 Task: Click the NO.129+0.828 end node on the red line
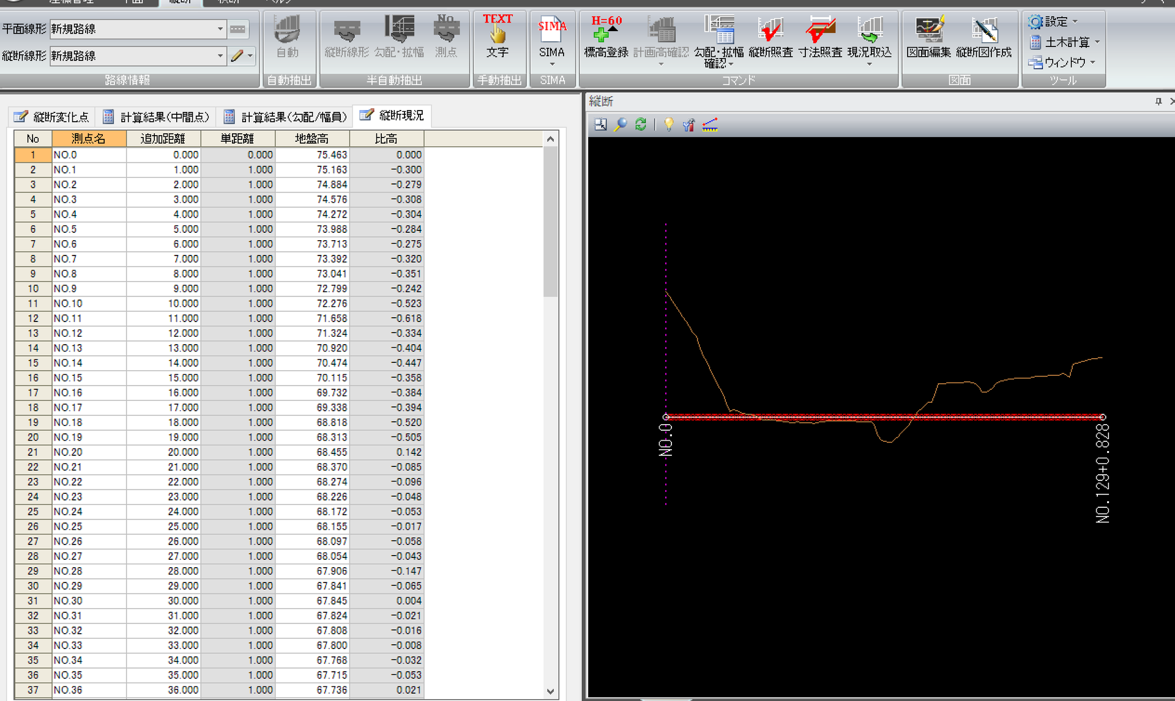[1102, 417]
